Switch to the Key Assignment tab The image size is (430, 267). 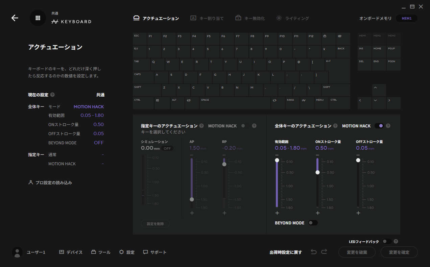[207, 18]
